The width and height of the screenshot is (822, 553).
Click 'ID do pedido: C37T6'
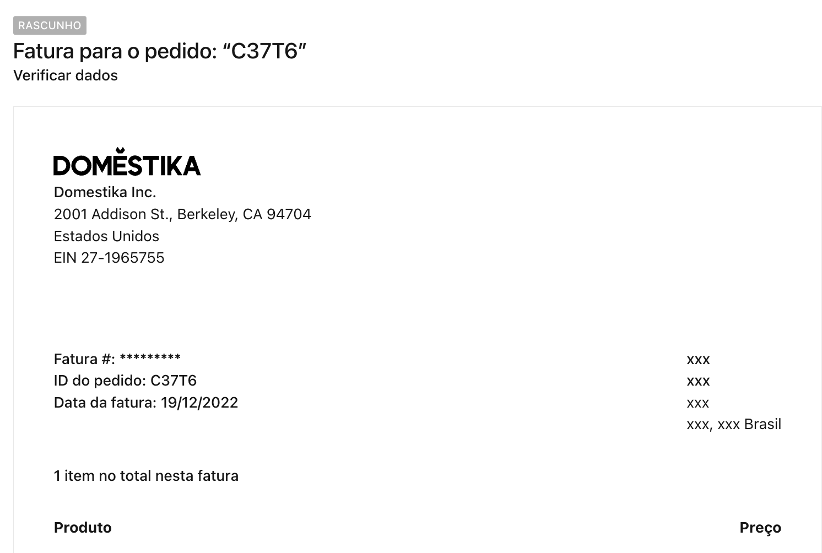(125, 381)
